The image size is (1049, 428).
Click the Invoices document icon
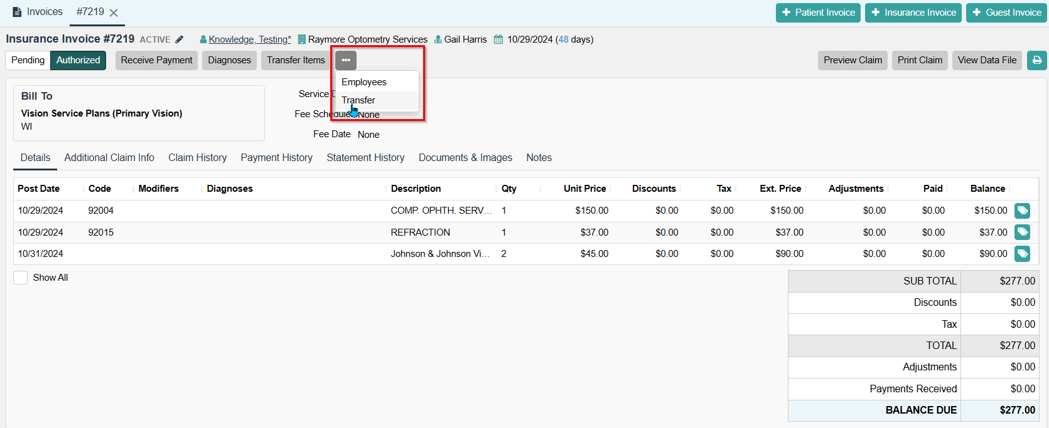coord(17,12)
